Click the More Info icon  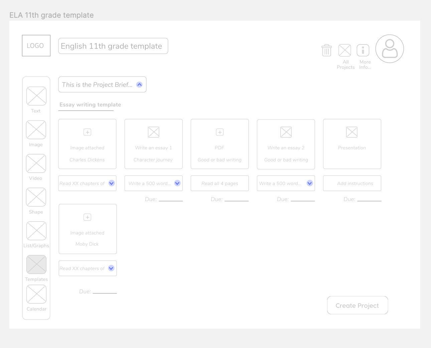pyautogui.click(x=363, y=50)
